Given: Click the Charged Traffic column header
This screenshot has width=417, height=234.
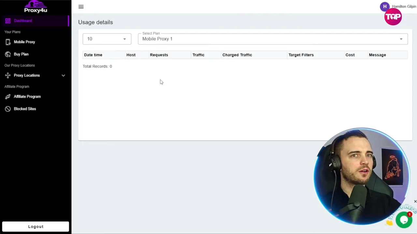Looking at the screenshot, I should click(x=237, y=55).
